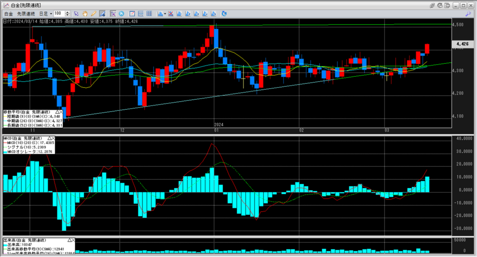Viewport: 477px width, 257px height.
Task: Click the 中期線(26) cyan legend entry
Action: tap(33, 121)
